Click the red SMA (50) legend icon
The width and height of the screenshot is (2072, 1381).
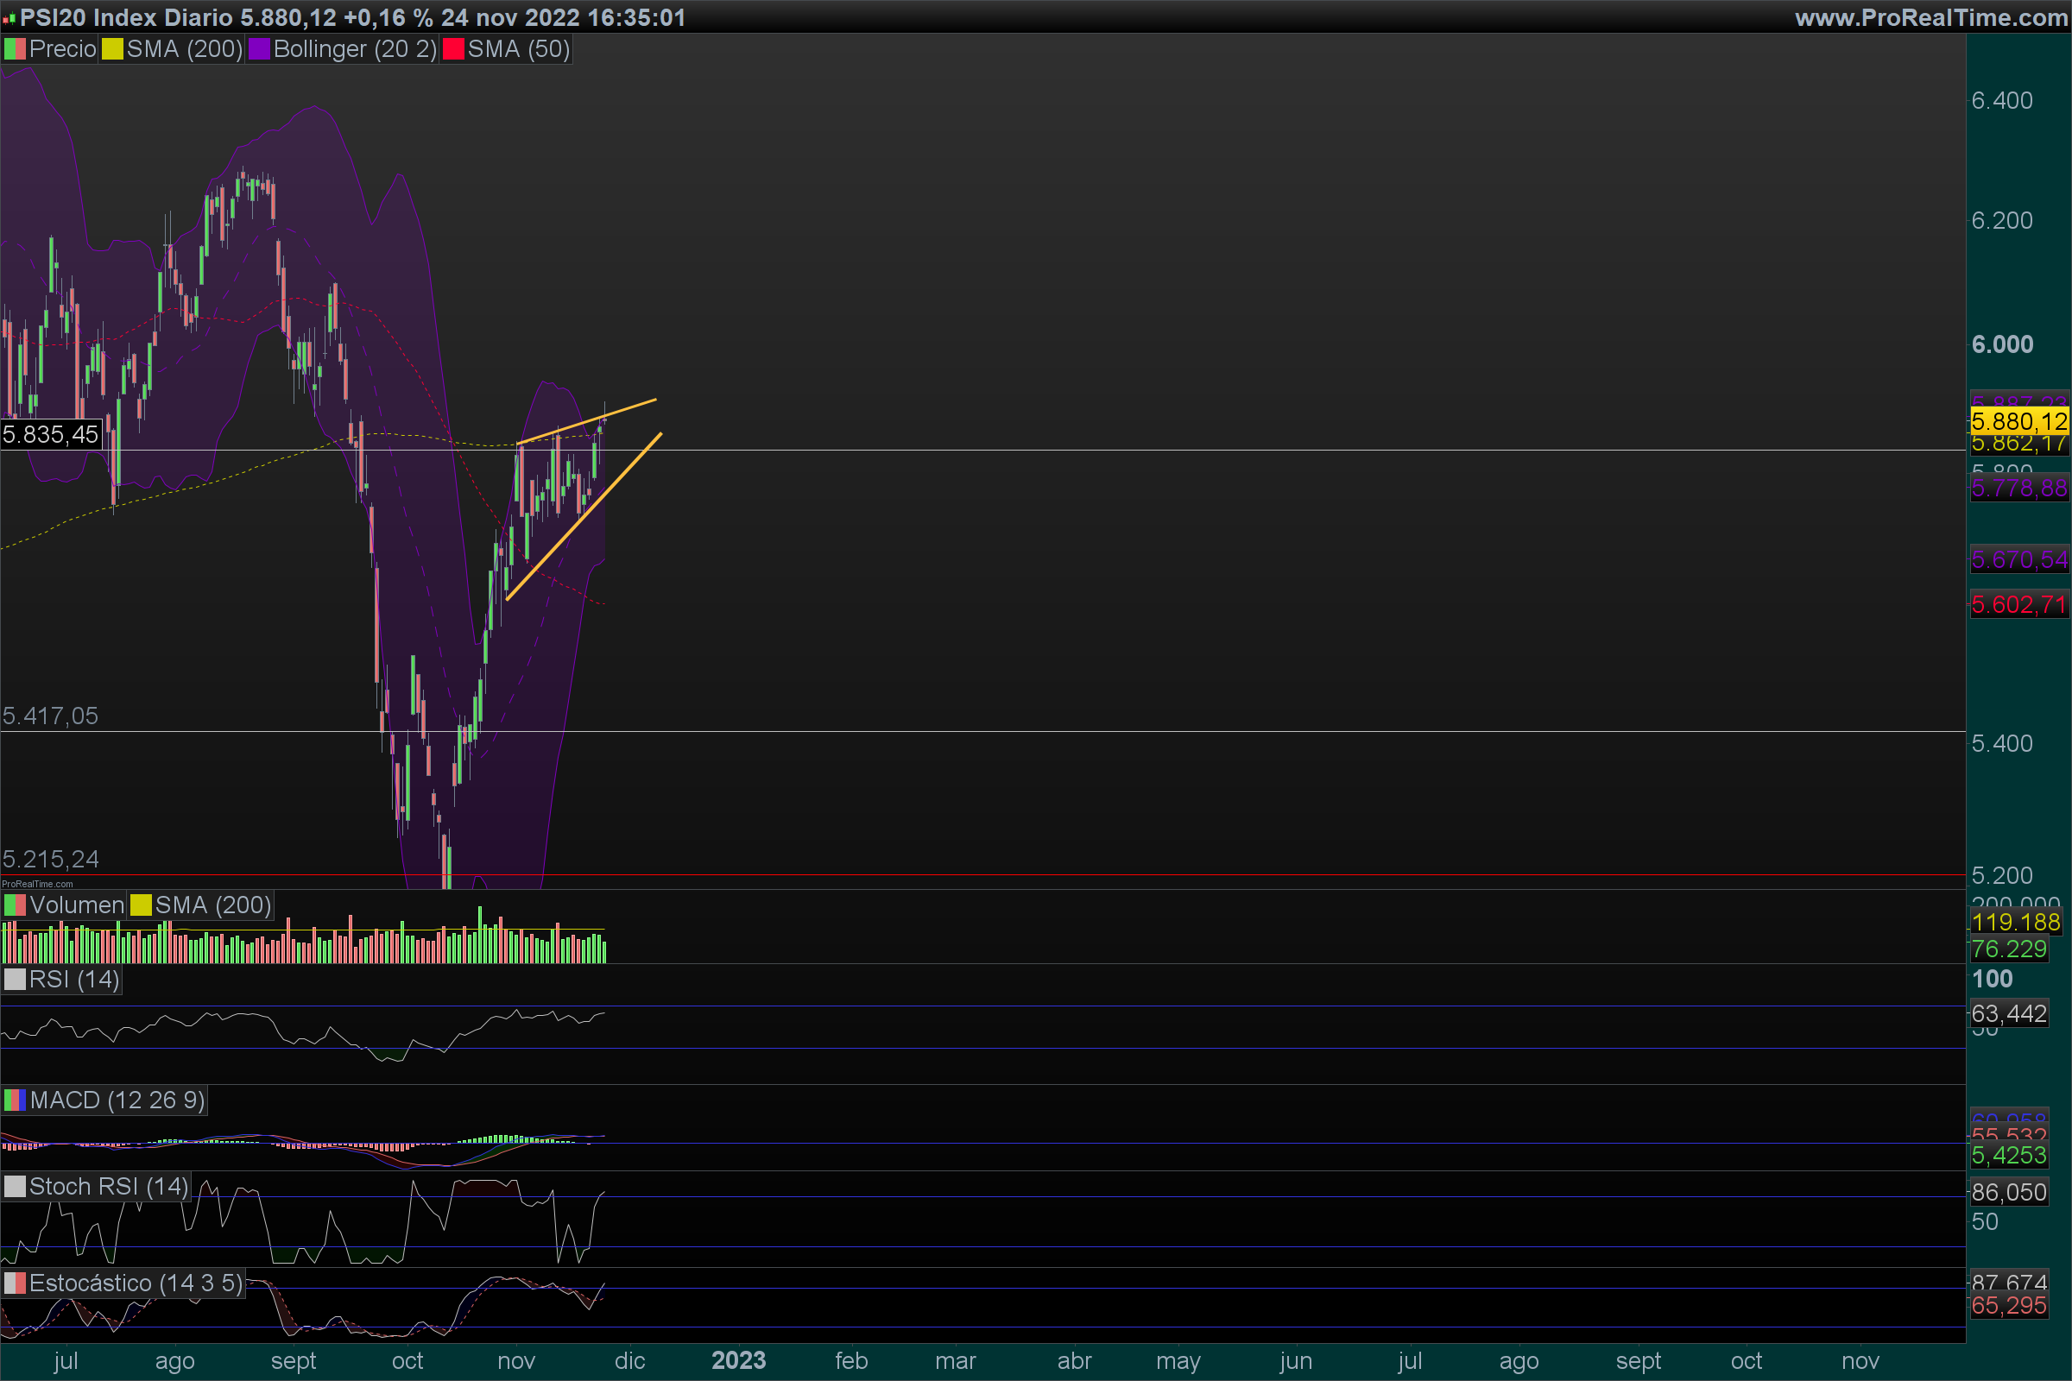click(454, 49)
